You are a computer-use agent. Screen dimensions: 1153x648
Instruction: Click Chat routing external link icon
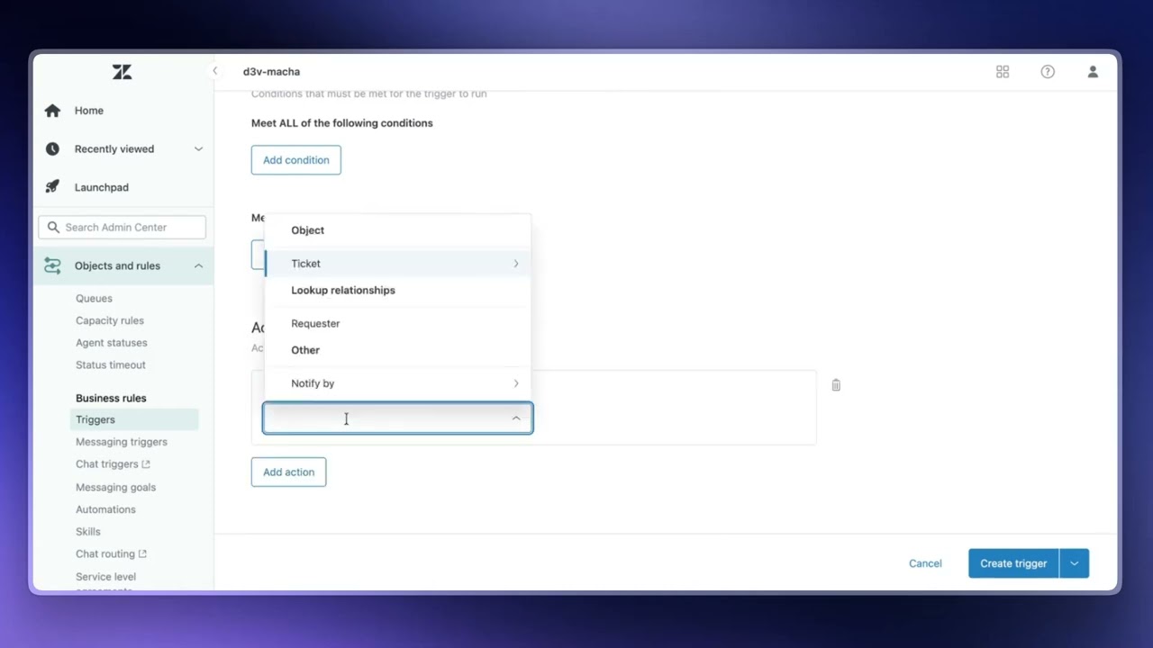142,554
